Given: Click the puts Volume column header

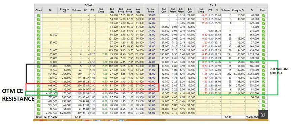Looking at the screenshot, I should click(226, 10).
